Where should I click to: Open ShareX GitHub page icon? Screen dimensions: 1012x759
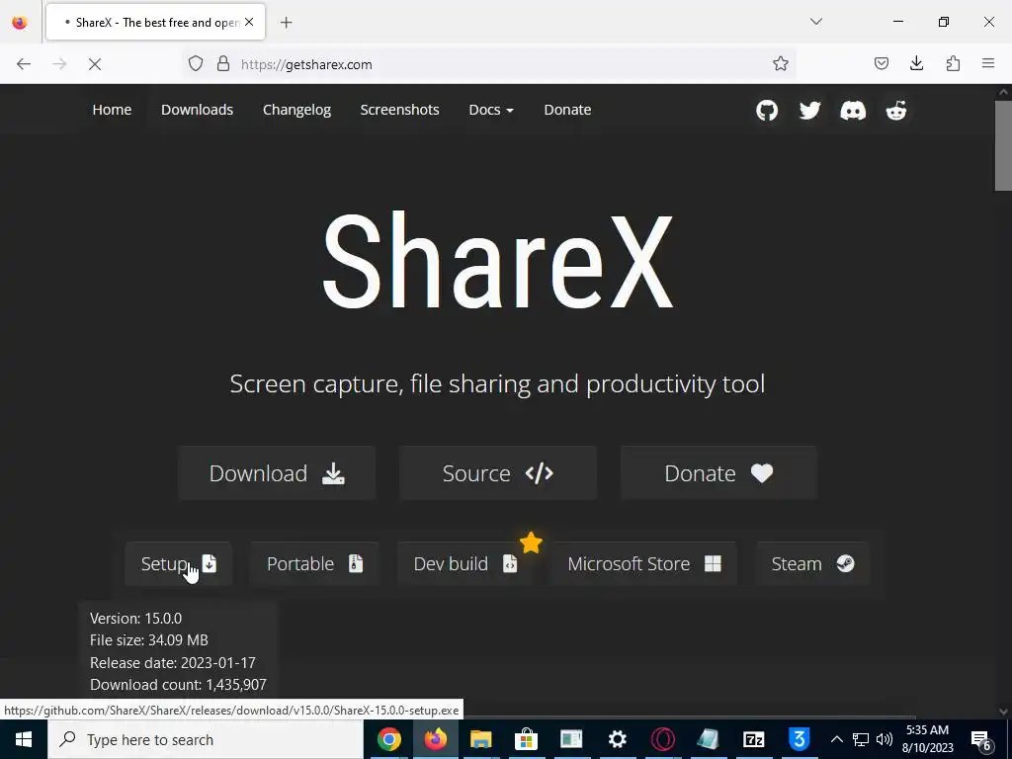pos(767,111)
